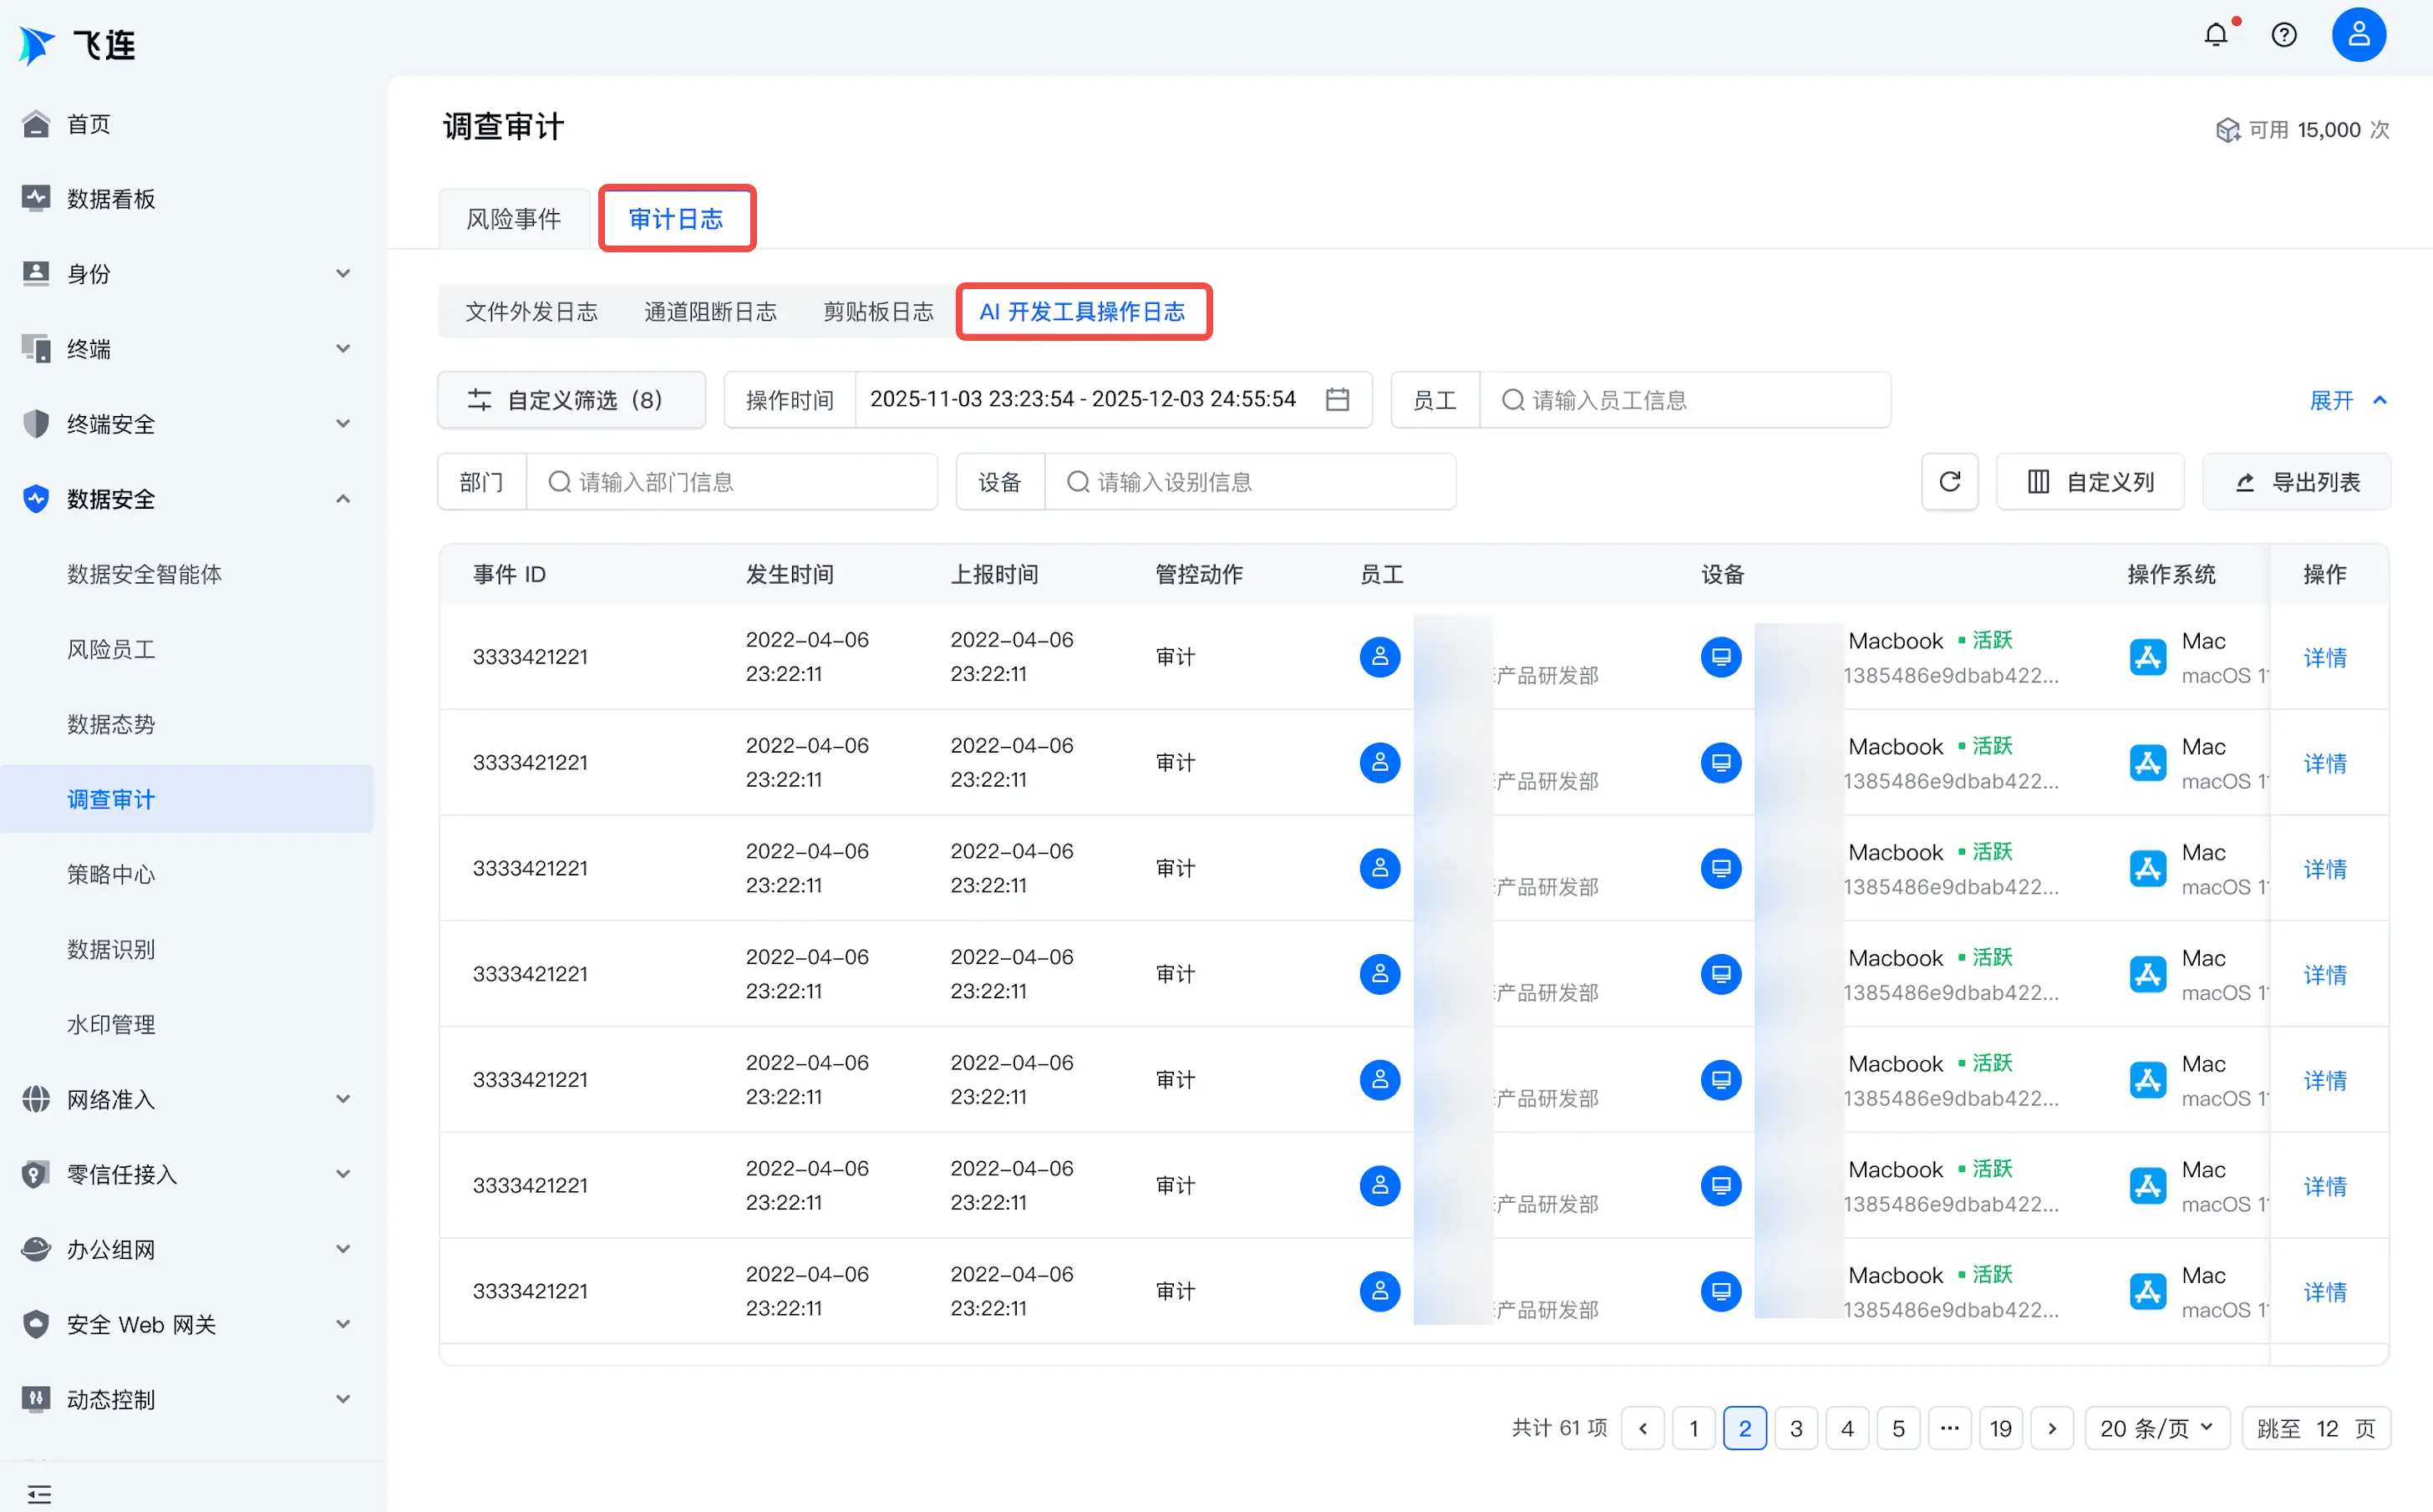Click the sidebar collapse icon at bottom

click(x=39, y=1495)
